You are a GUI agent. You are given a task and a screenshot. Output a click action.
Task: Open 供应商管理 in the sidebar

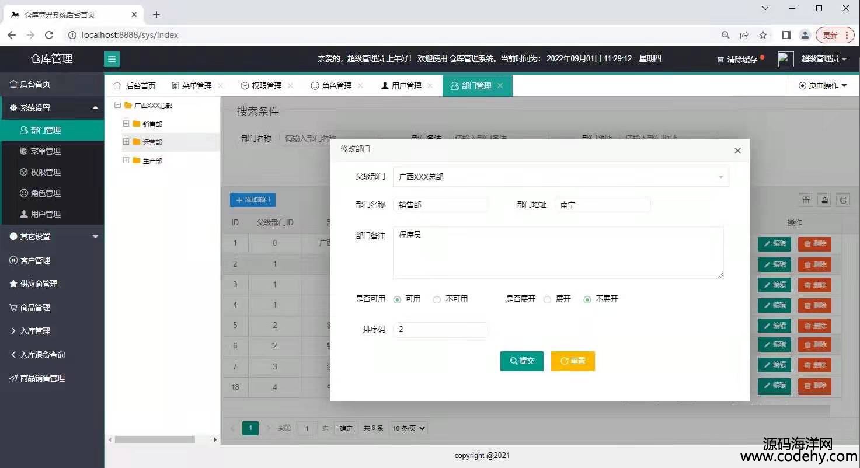[x=52, y=284]
